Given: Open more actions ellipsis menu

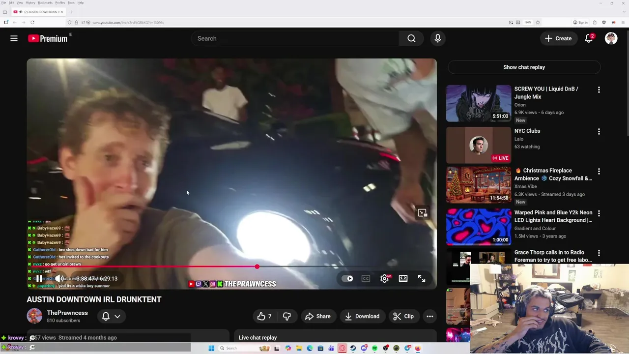Looking at the screenshot, I should coord(430,316).
